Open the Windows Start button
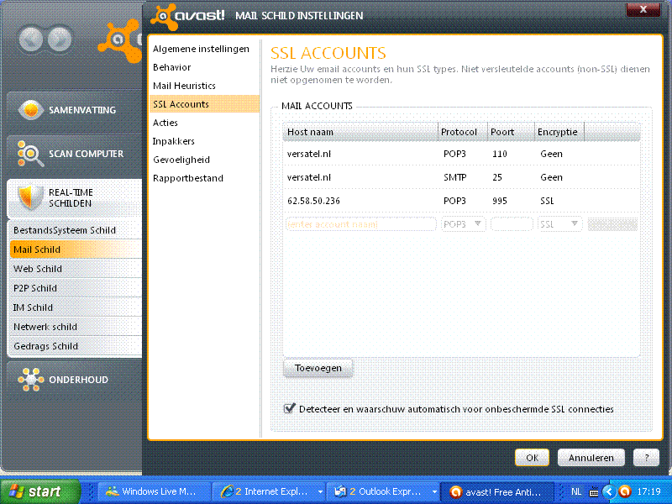Image resolution: width=672 pixels, height=504 pixels. click(x=40, y=491)
